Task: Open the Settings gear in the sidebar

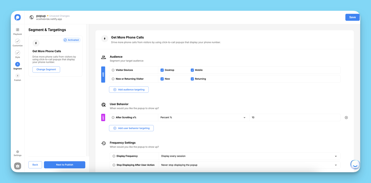Action: pos(18,152)
